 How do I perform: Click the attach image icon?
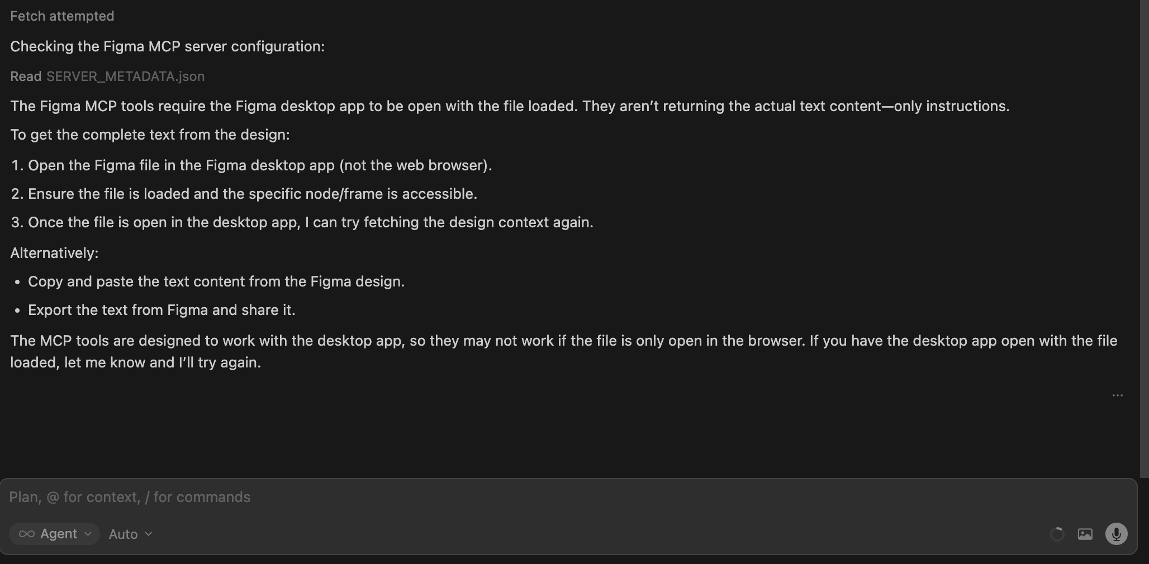pos(1085,534)
